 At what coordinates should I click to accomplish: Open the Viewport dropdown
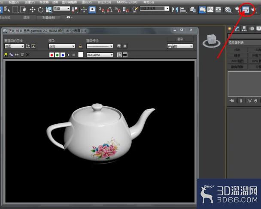coord(62,46)
